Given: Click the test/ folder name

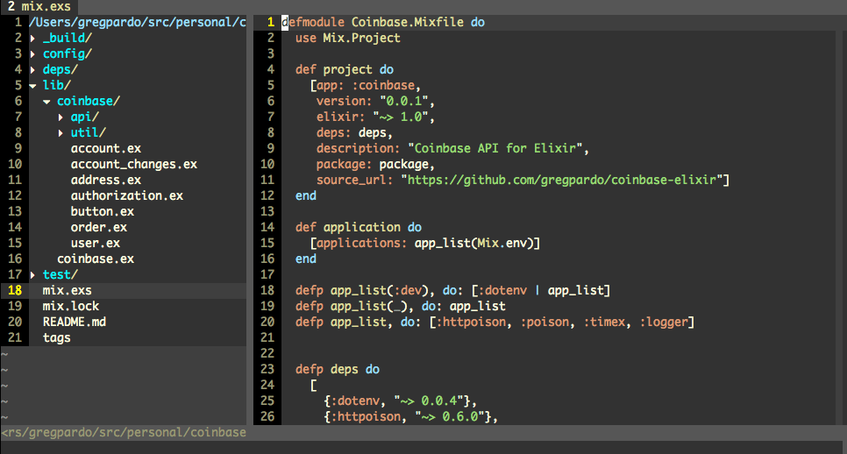Looking at the screenshot, I should [x=60, y=275].
